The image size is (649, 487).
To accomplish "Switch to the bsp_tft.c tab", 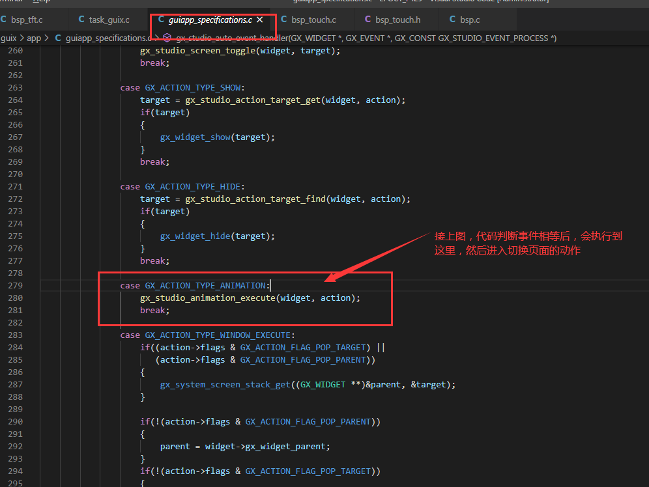I will click(27, 20).
